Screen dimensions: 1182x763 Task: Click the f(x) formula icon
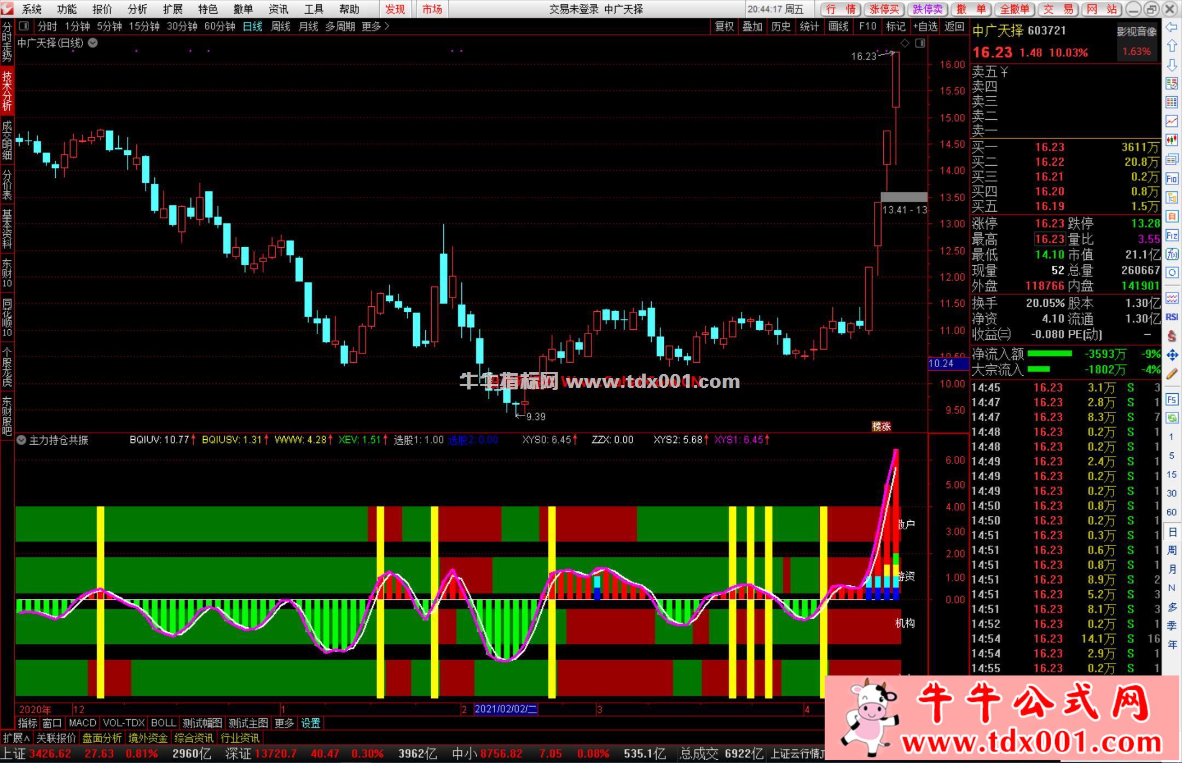(x=1172, y=254)
